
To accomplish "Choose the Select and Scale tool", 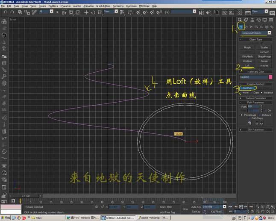I will pyautogui.click(x=100, y=12).
